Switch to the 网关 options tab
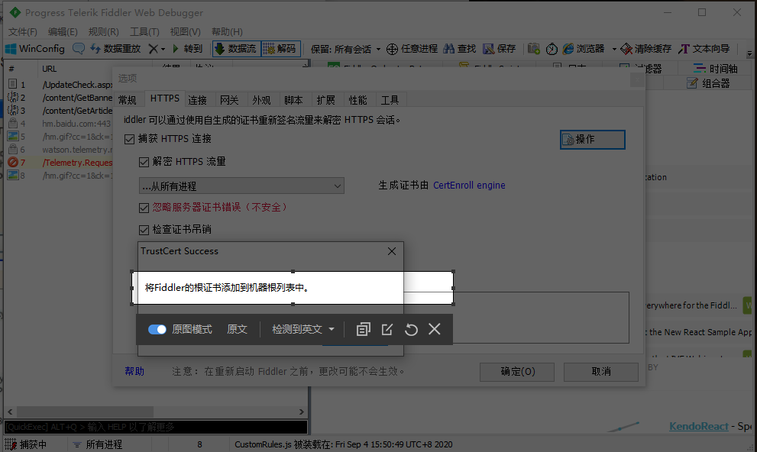This screenshot has width=757, height=452. tap(229, 100)
